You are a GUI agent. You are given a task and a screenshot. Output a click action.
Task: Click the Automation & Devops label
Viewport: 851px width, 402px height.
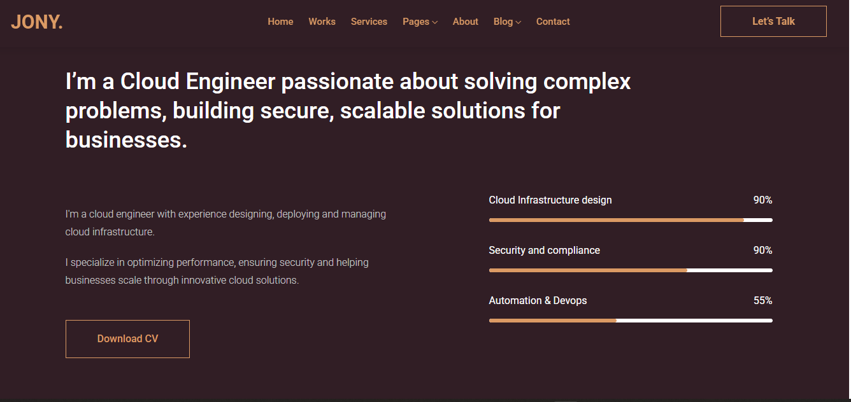[x=538, y=300]
